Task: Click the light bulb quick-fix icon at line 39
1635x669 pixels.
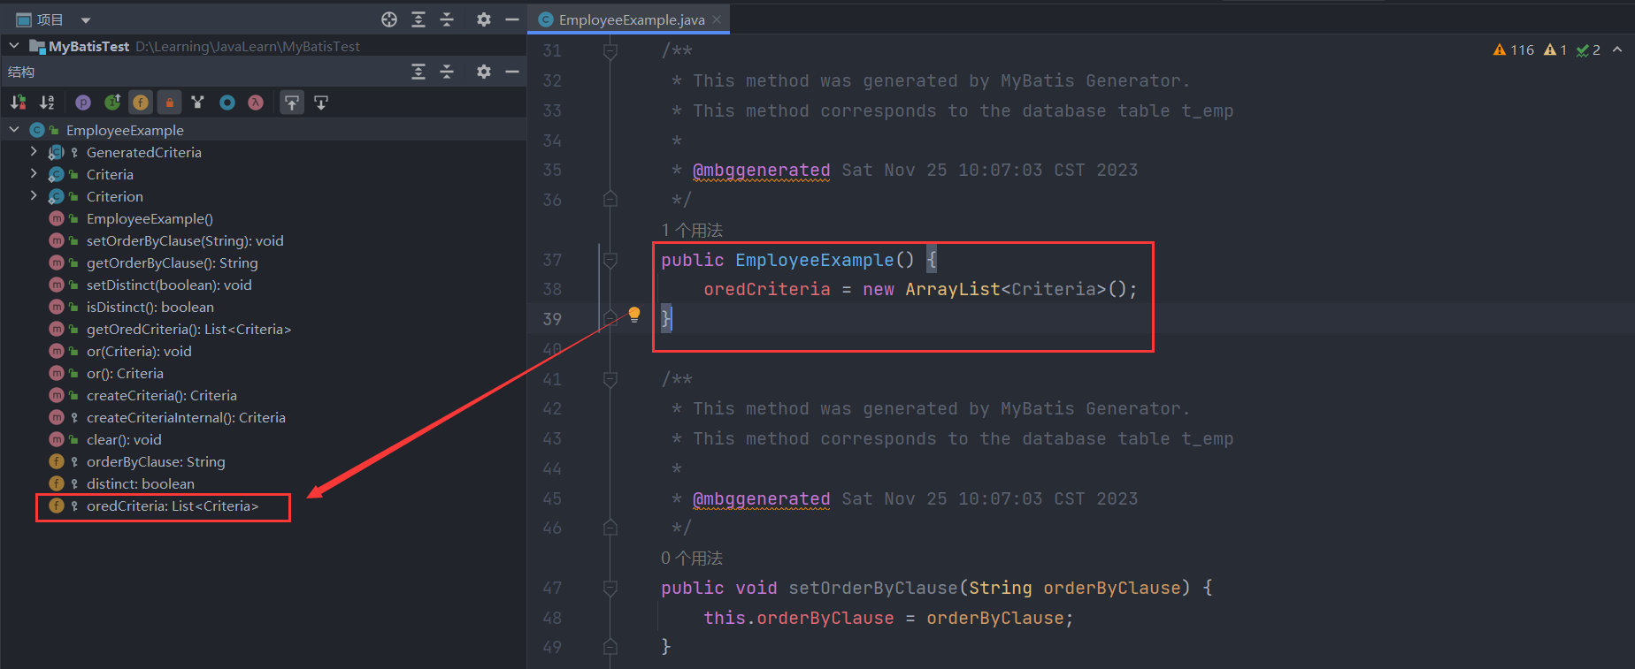Action: (x=634, y=315)
